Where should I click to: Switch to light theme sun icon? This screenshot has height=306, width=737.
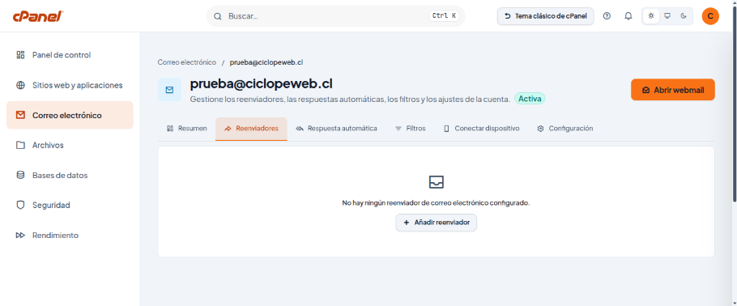point(651,16)
